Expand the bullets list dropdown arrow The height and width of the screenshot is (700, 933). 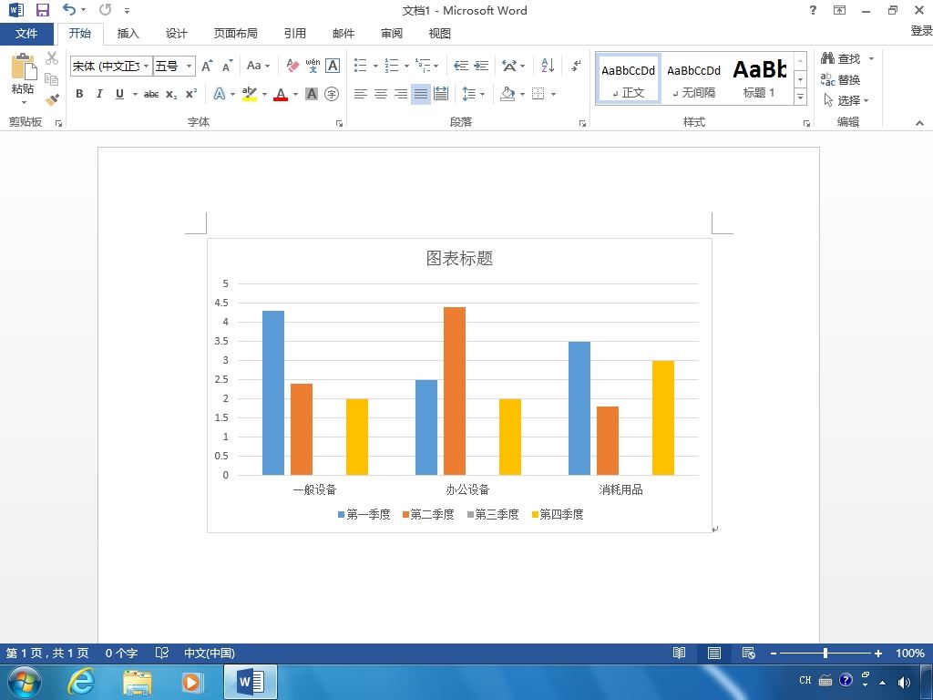(375, 66)
